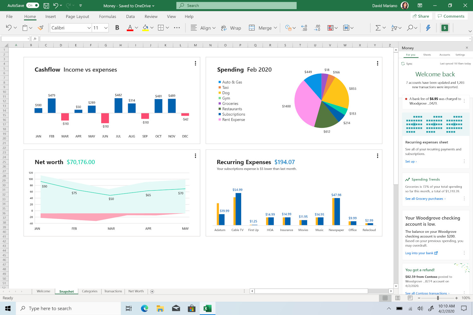Expand the ribbon with the chevron
Screen dimensions: 473x315
pos(470,31)
